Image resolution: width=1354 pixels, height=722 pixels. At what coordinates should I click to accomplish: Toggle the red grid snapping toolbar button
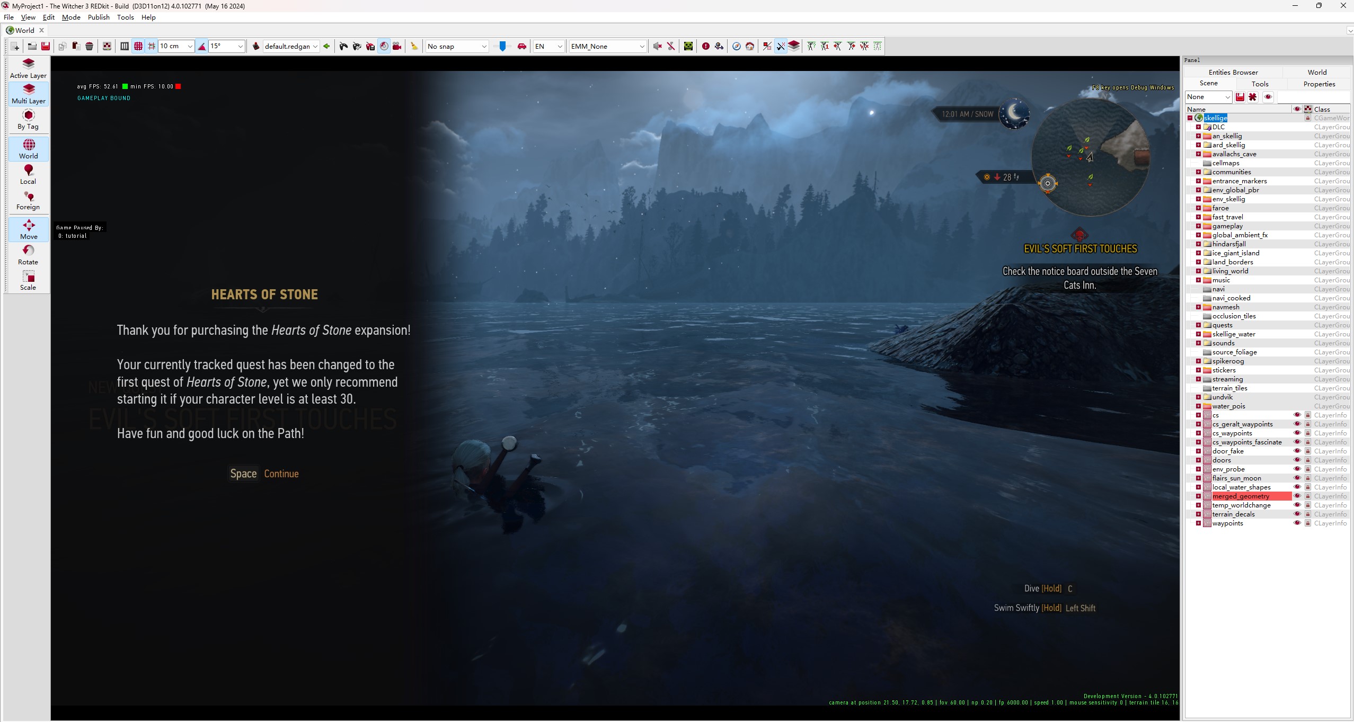click(x=138, y=46)
